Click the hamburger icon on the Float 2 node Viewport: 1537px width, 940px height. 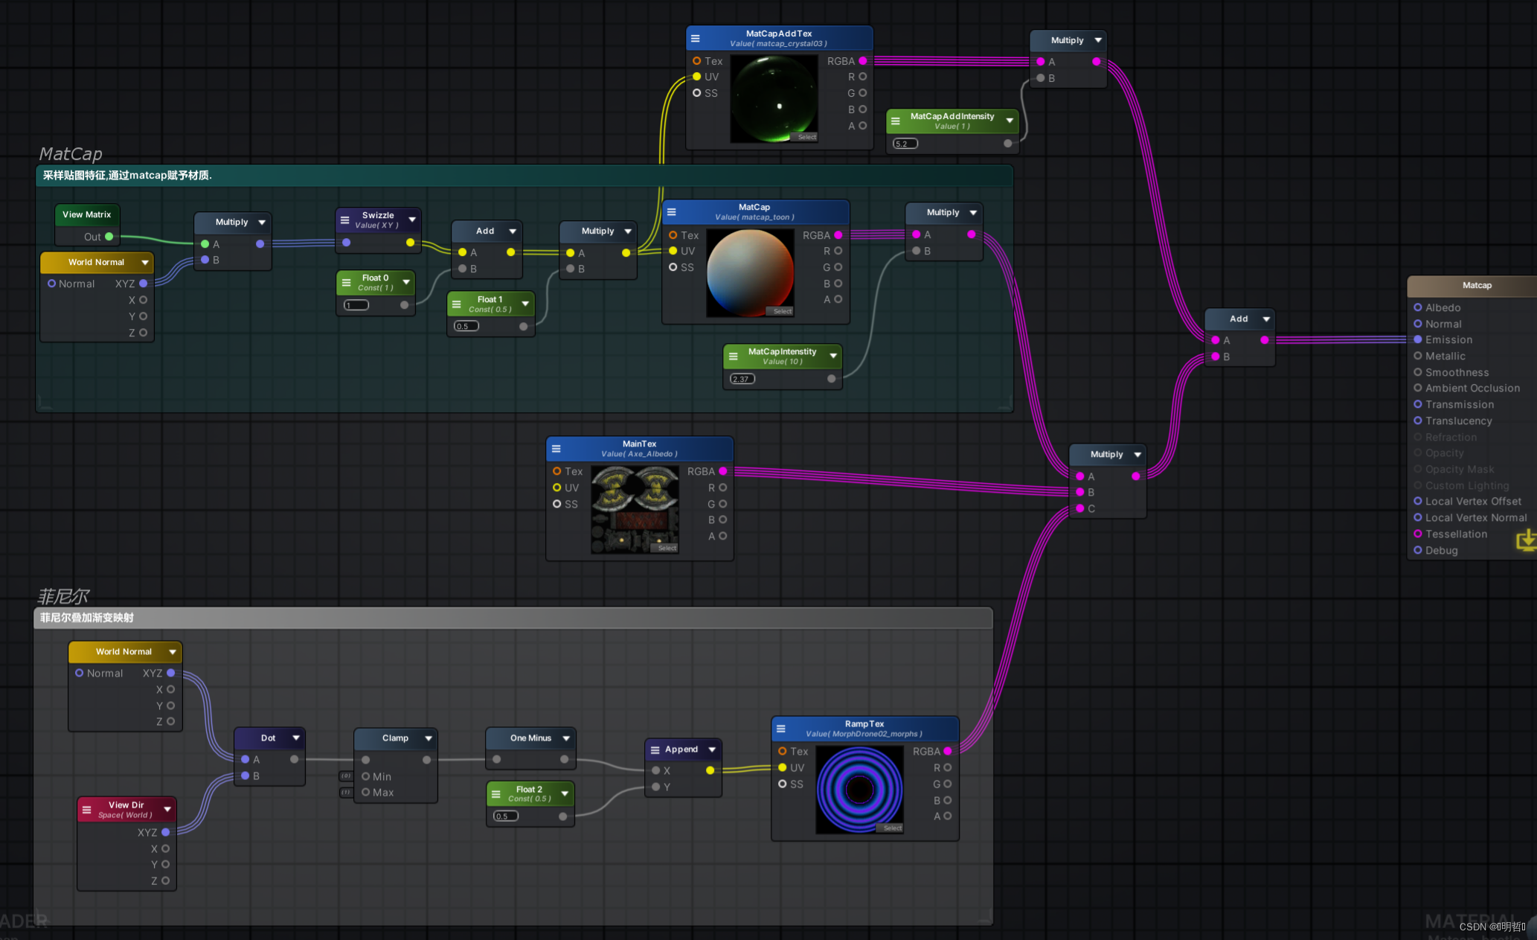pyautogui.click(x=496, y=793)
